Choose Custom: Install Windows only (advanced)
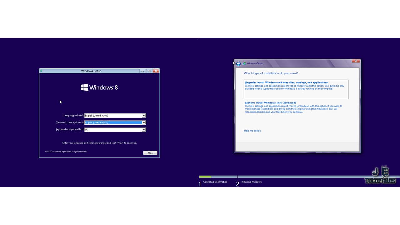This screenshot has width=400, height=225. point(294,107)
